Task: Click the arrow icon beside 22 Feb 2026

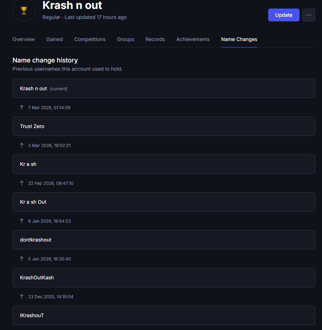Action: tap(22, 183)
